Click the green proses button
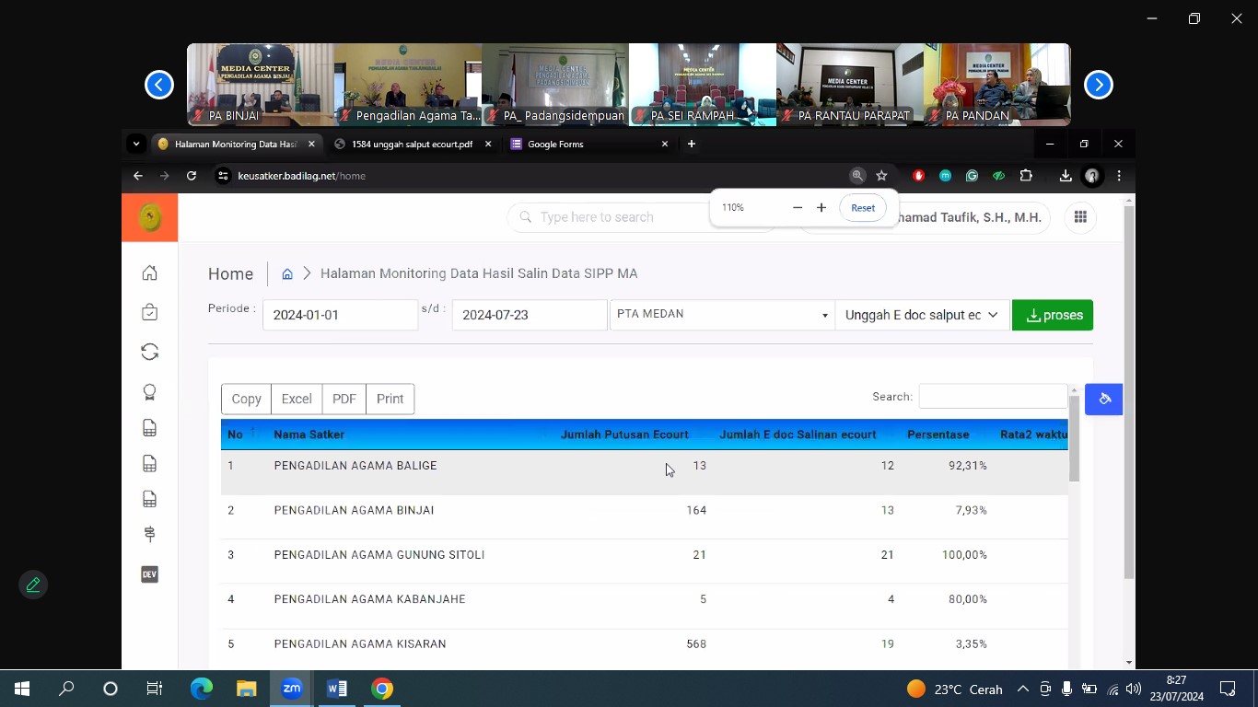 click(1052, 315)
